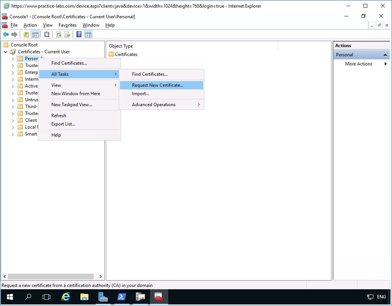
Task: Choose Import... in the All Tasks submenu
Action: 161,94
